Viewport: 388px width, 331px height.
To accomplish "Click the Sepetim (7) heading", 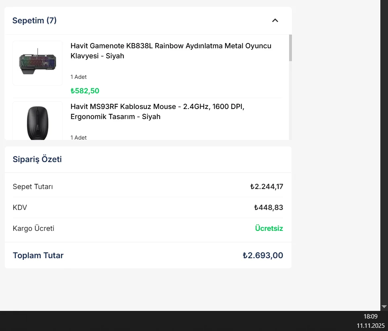I will click(x=35, y=21).
